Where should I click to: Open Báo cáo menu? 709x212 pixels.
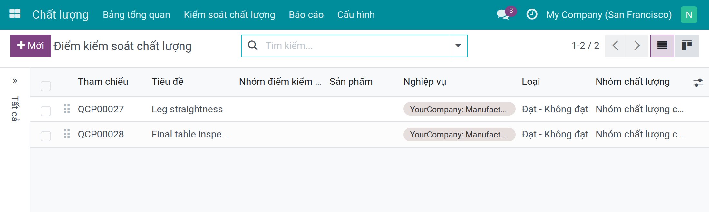pos(306,15)
